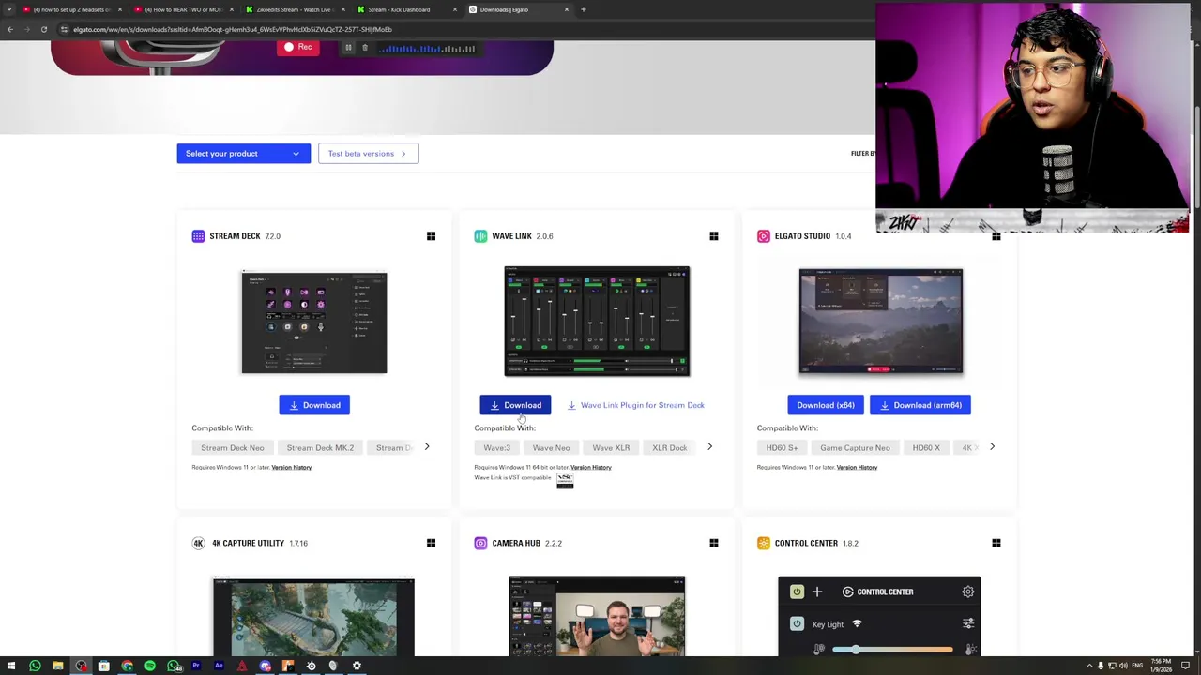
Task: Expand Stream Deck compatible devices with right arrow
Action: (426, 447)
